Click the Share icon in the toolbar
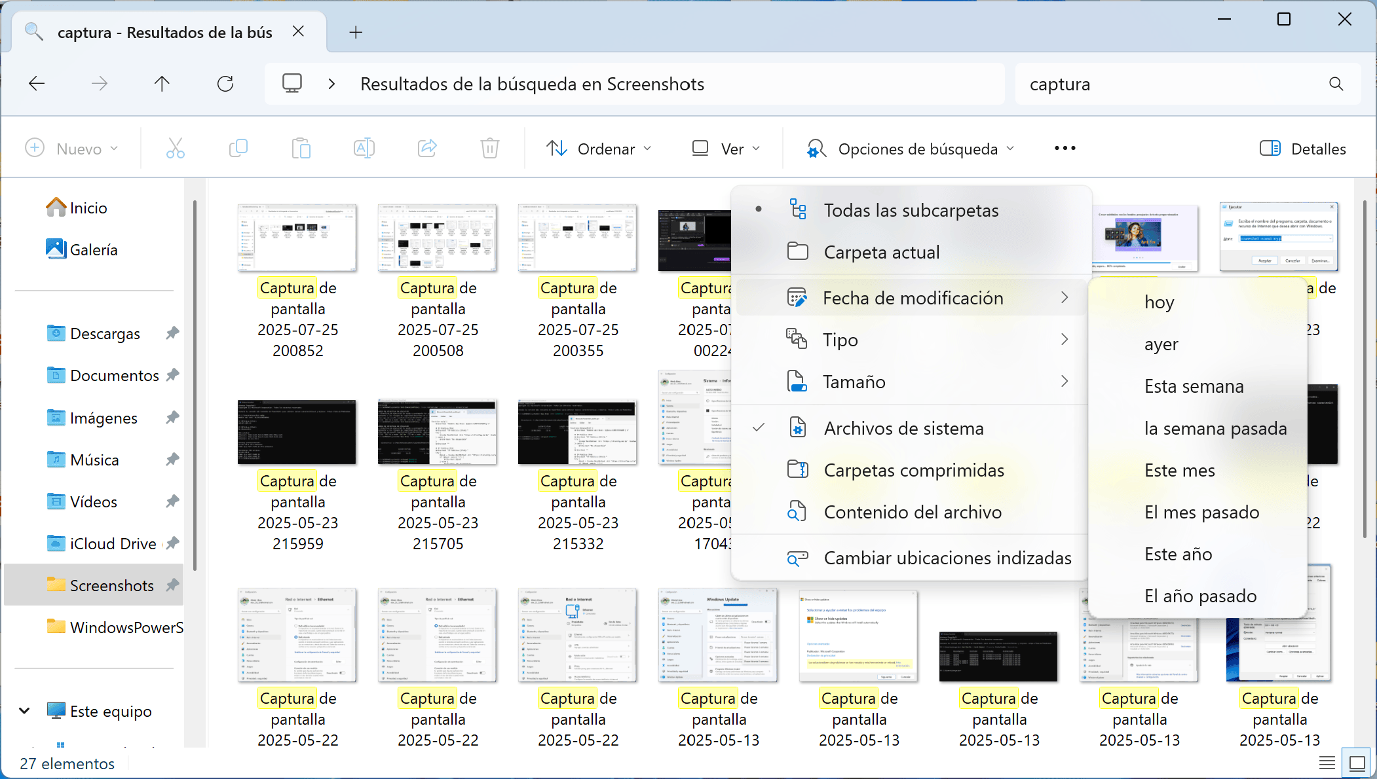This screenshot has height=779, width=1377. (427, 148)
